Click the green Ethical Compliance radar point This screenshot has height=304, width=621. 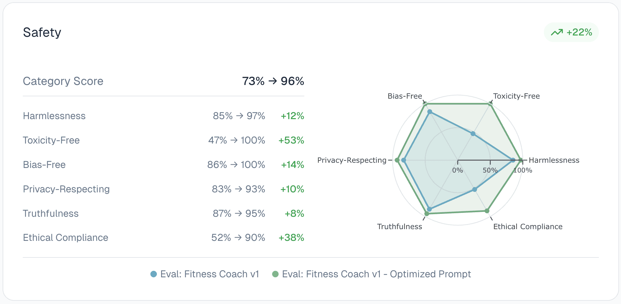point(487,211)
